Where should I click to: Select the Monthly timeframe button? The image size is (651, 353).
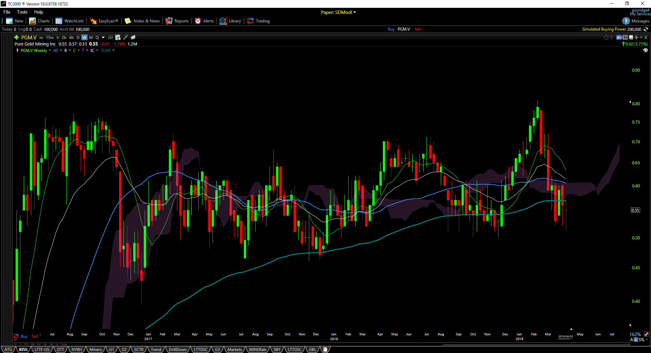[x=91, y=37]
